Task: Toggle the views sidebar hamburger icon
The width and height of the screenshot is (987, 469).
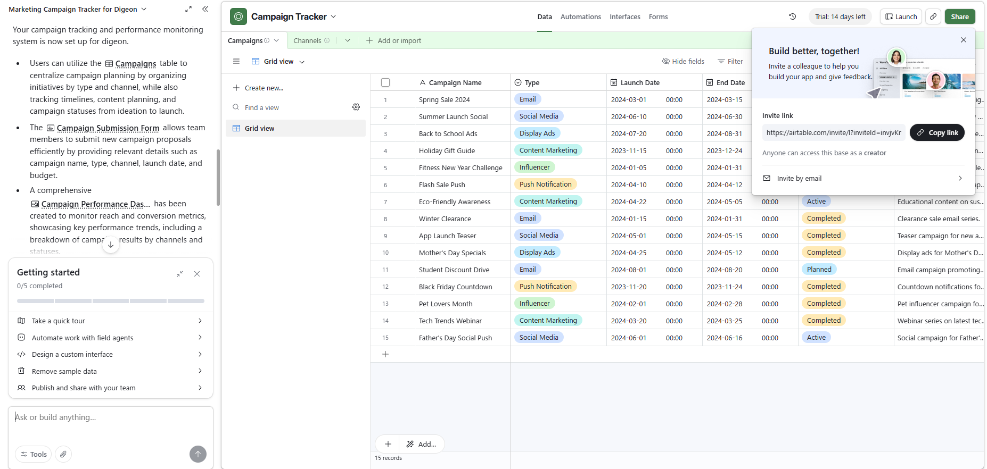Action: [236, 61]
